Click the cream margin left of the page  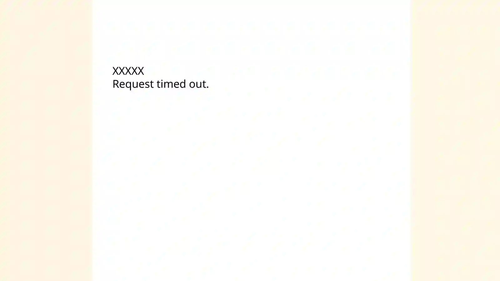[x=46, y=140]
